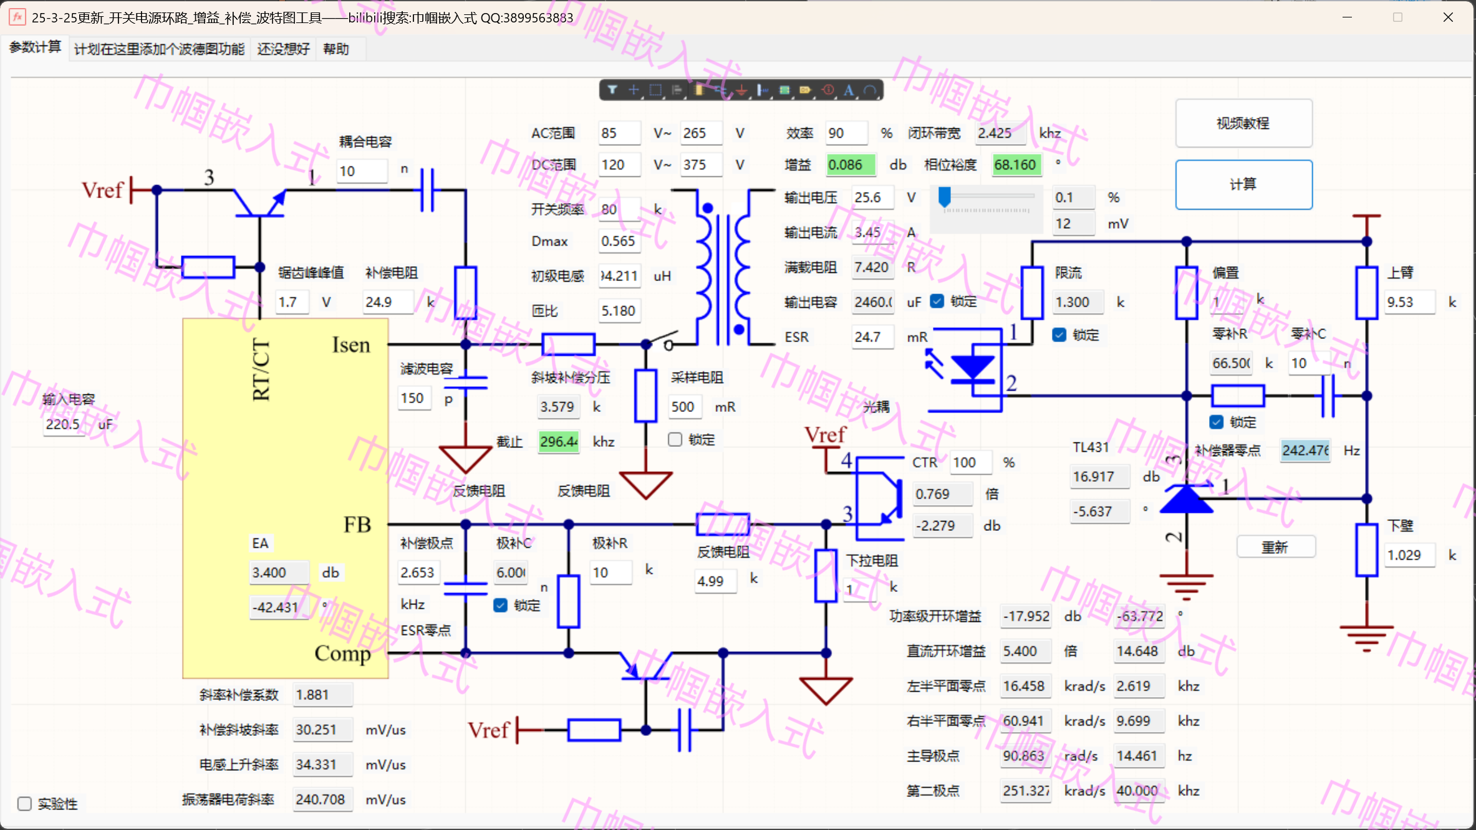Click the 计算 button
Screen dimensions: 1476x830
click(1243, 184)
